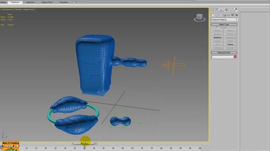270x151 pixels.
Task: Open the Display command panel tab
Action: coord(231,10)
